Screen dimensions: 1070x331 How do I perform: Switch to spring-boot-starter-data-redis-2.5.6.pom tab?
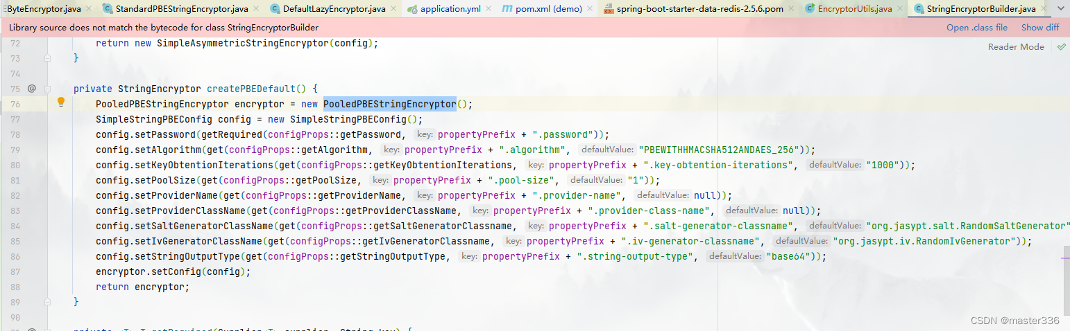tap(697, 9)
